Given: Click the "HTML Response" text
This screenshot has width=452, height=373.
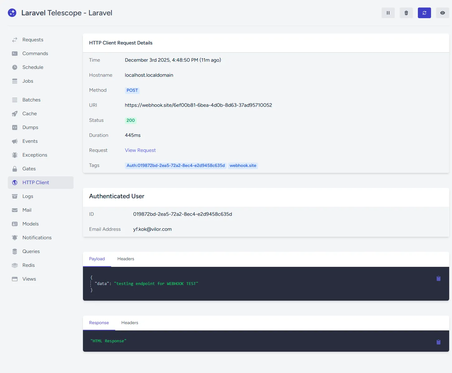Looking at the screenshot, I should click(x=108, y=341).
